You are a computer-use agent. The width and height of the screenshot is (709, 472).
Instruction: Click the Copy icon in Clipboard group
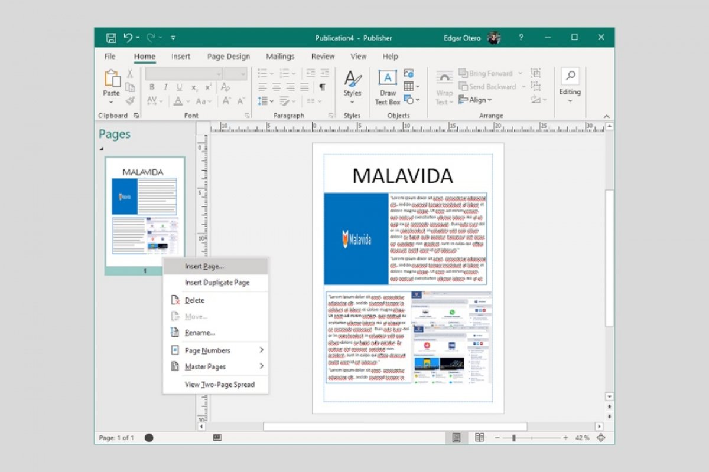tap(130, 87)
